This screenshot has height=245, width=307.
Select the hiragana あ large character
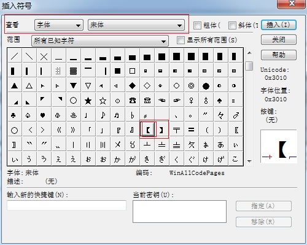[220, 145]
